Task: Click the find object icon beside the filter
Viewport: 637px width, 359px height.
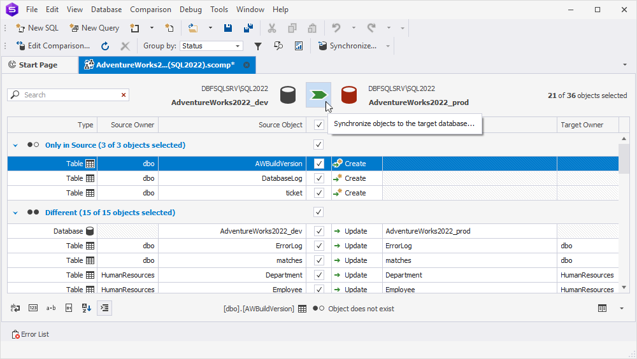Action: point(278,46)
